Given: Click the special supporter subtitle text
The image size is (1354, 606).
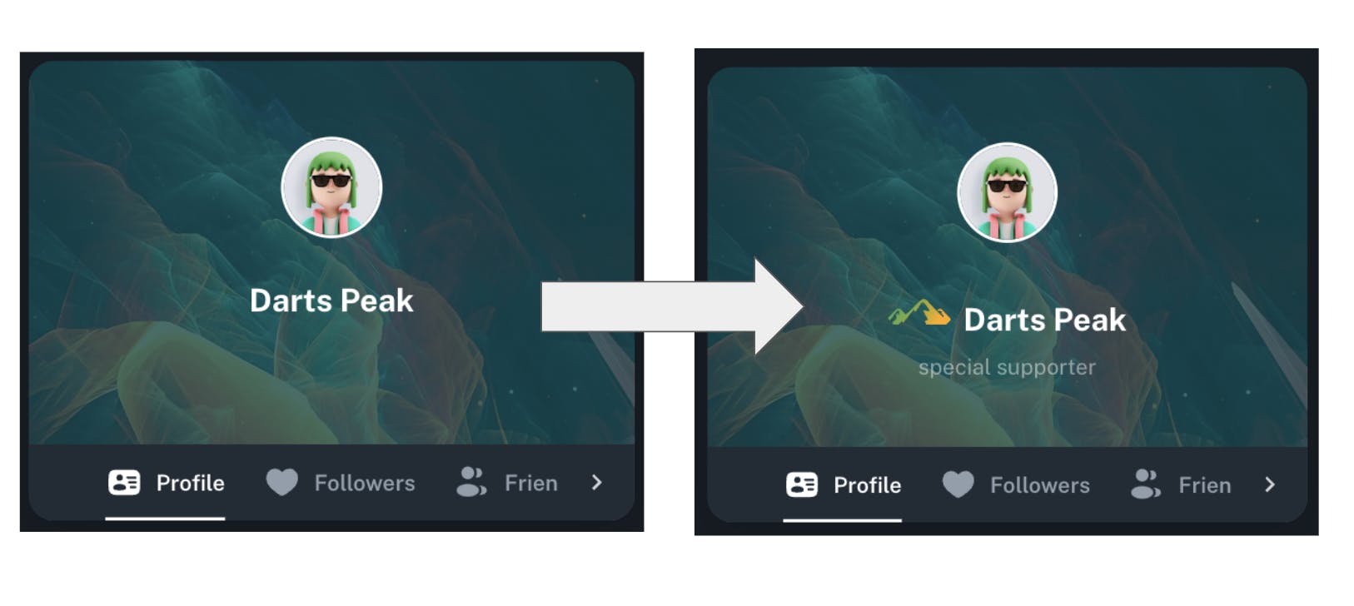Looking at the screenshot, I should pyautogui.click(x=1007, y=367).
